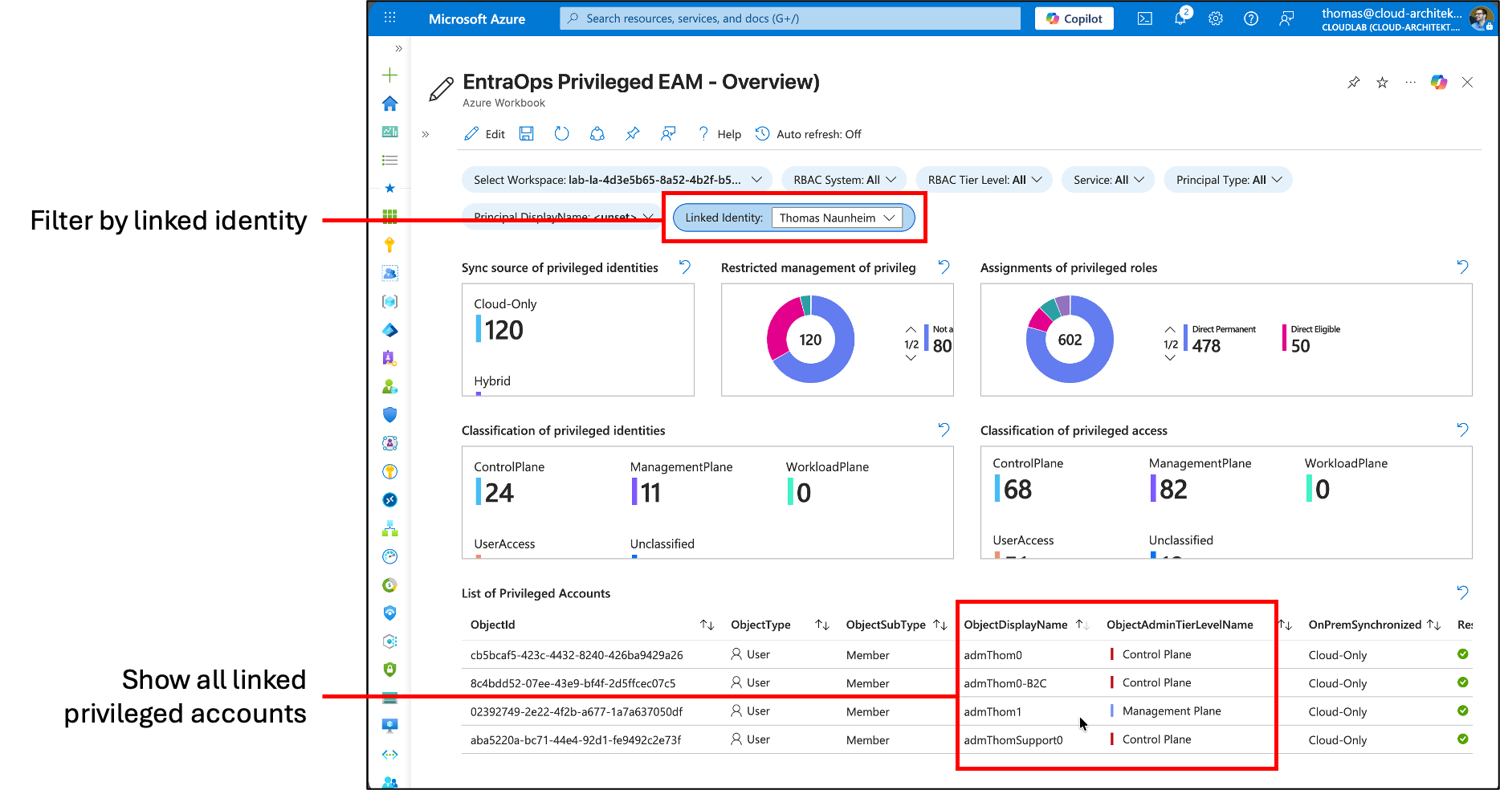Screen dimensions: 1500x790
Task: Launch Copilot from the header
Action: (1074, 18)
